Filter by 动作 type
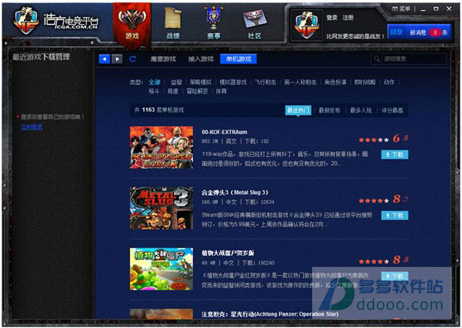This screenshot has height=328, width=462. pos(389,83)
